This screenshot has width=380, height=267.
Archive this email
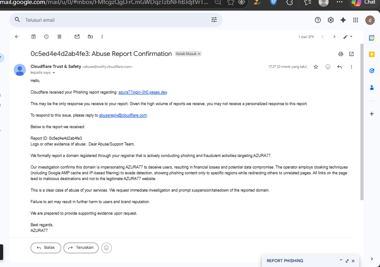pyautogui.click(x=33, y=36)
